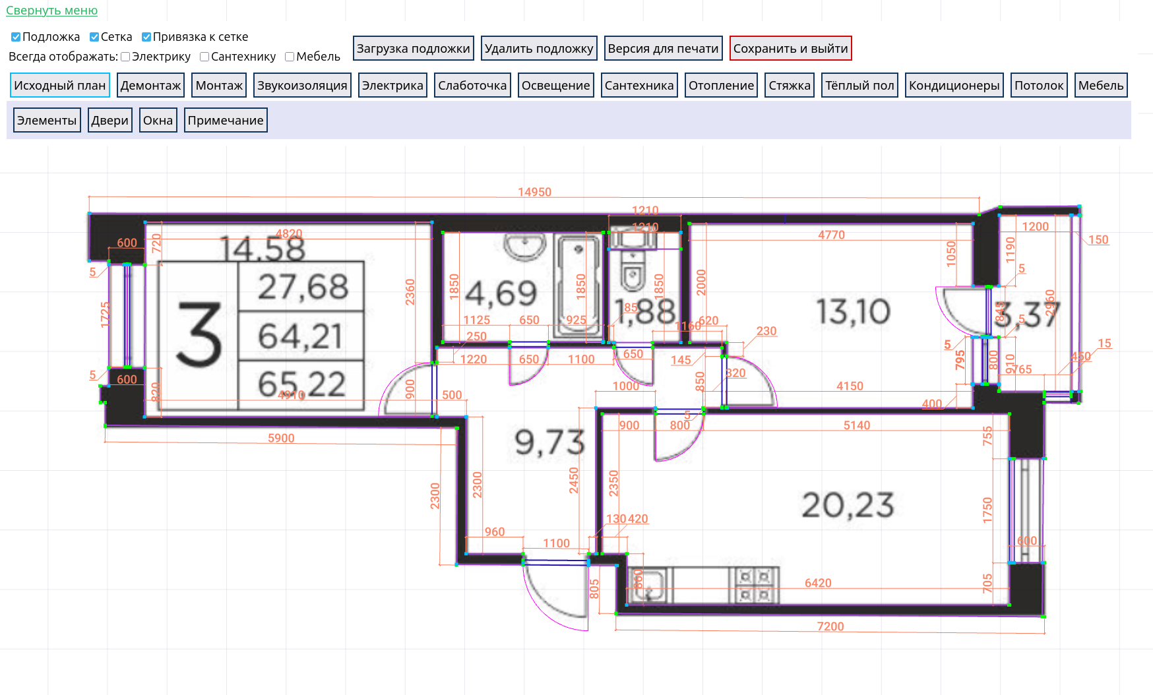Select the Стяжка tab

(x=790, y=85)
